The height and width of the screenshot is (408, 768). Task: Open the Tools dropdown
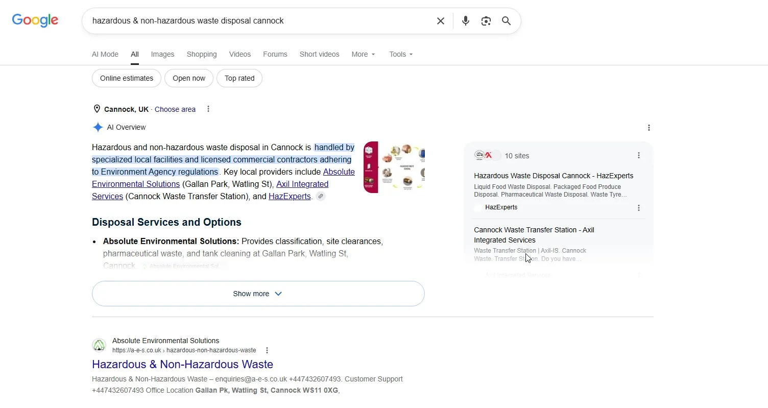(x=401, y=54)
